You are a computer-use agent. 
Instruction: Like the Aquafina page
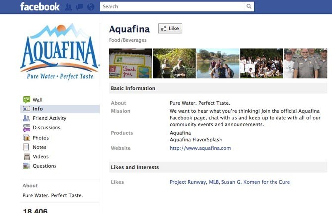[x=170, y=28]
